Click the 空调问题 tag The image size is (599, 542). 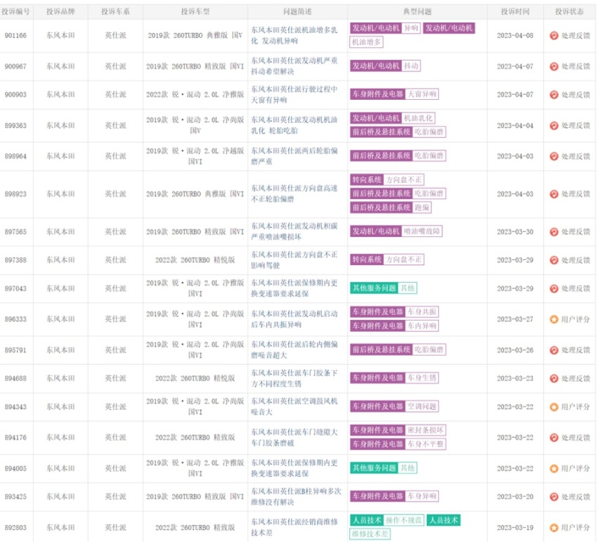pyautogui.click(x=422, y=406)
